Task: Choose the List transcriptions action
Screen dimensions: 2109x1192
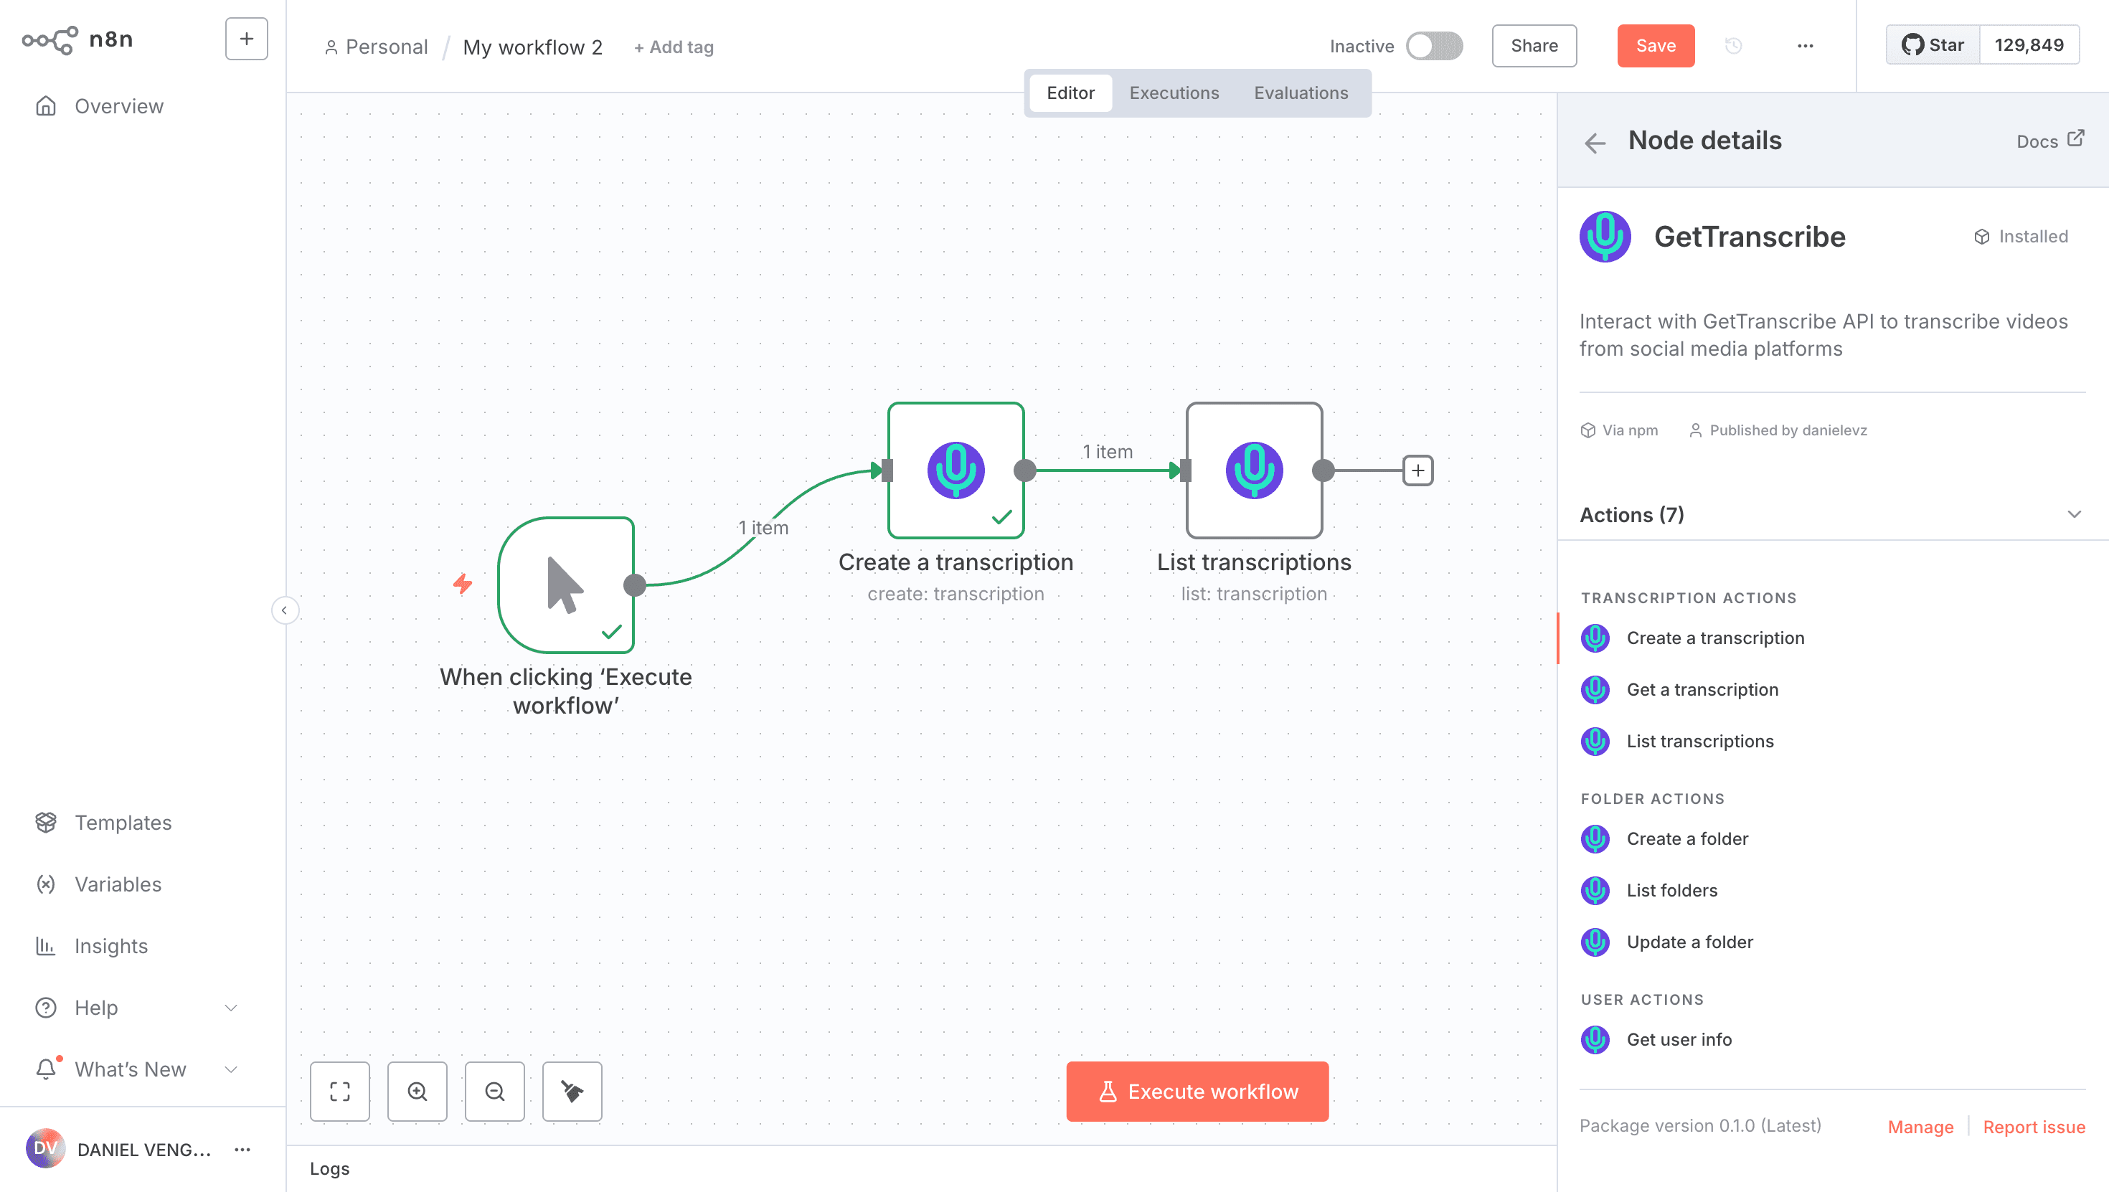Action: (x=1699, y=741)
